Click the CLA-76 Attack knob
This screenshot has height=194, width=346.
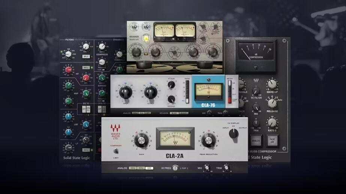(171, 85)
